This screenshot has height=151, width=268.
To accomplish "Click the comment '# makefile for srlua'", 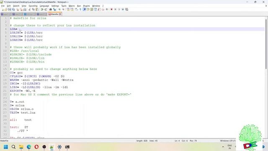I will (28, 18).
